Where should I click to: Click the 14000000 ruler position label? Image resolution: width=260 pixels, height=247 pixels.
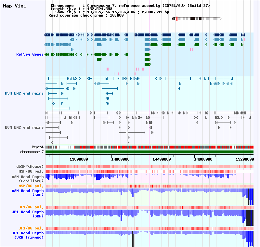click(120, 159)
